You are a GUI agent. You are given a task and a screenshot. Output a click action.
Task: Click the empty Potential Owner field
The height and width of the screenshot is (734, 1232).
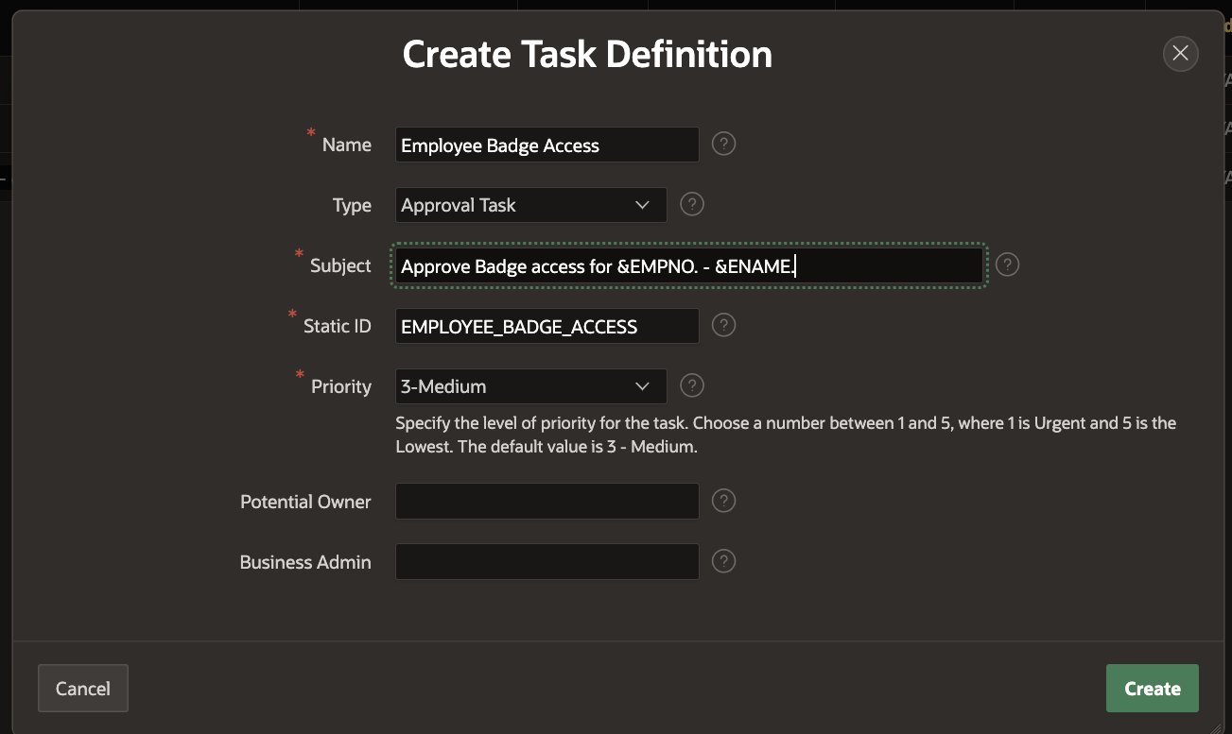[x=547, y=502]
